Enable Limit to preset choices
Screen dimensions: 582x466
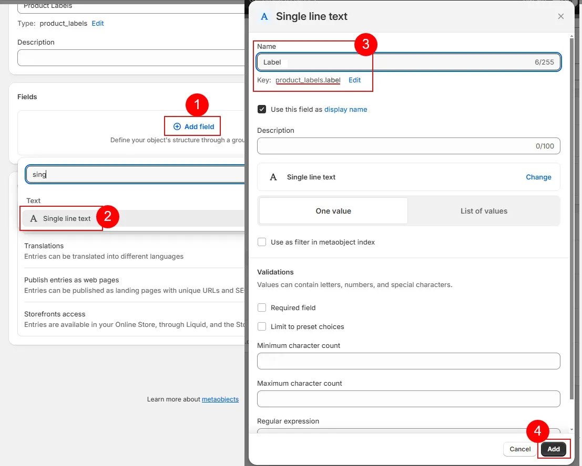click(x=262, y=327)
